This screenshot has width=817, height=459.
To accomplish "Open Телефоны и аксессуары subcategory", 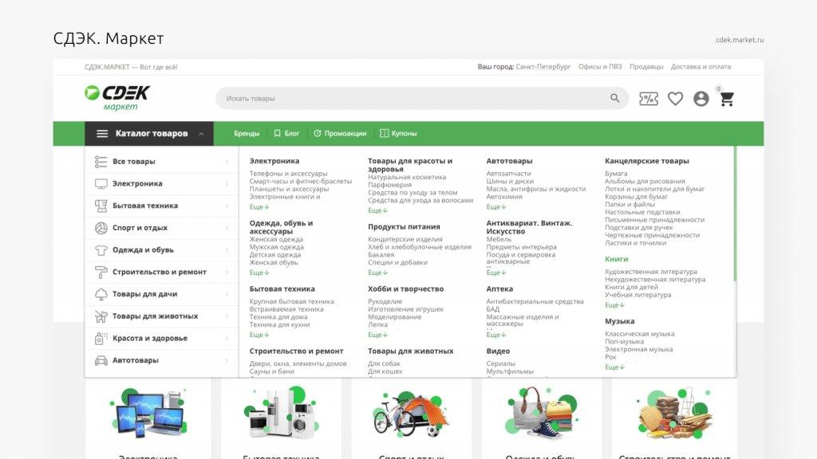I will click(288, 173).
